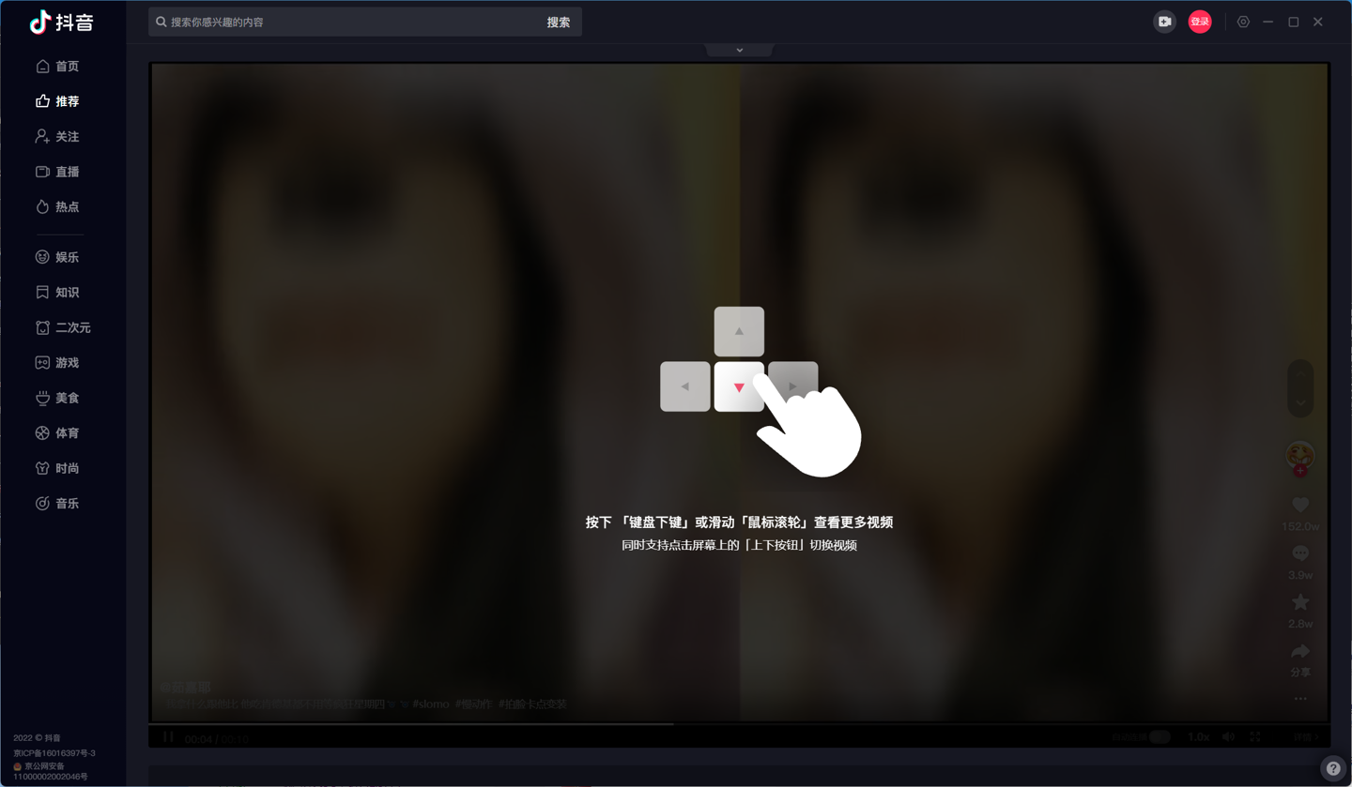Open the three-dot more options menu
Viewport: 1352px width, 787px height.
(x=1300, y=699)
